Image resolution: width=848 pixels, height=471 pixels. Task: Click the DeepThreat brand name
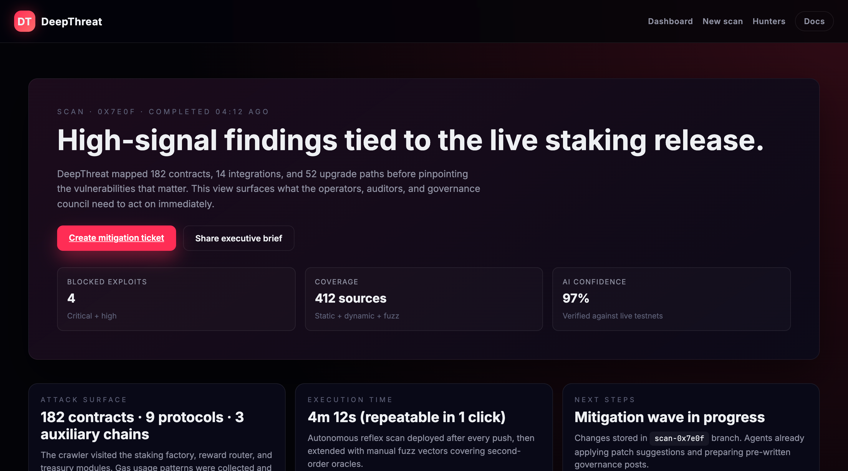click(72, 22)
